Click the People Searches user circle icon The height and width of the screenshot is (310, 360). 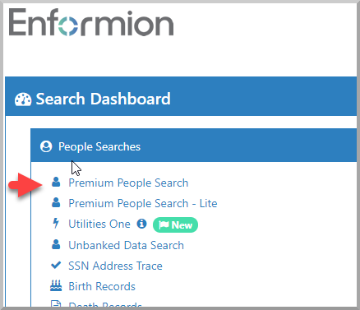click(x=46, y=146)
